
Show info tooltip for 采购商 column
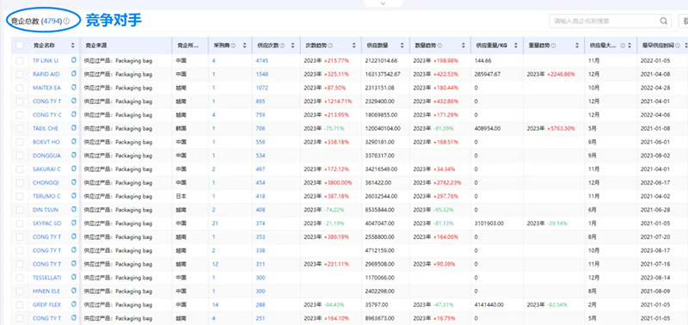click(x=233, y=46)
